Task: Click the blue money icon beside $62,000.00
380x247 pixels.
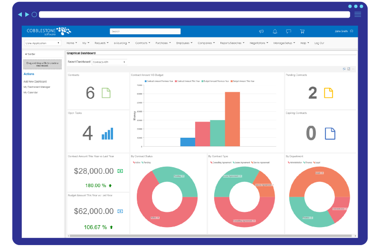Action: [120, 211]
